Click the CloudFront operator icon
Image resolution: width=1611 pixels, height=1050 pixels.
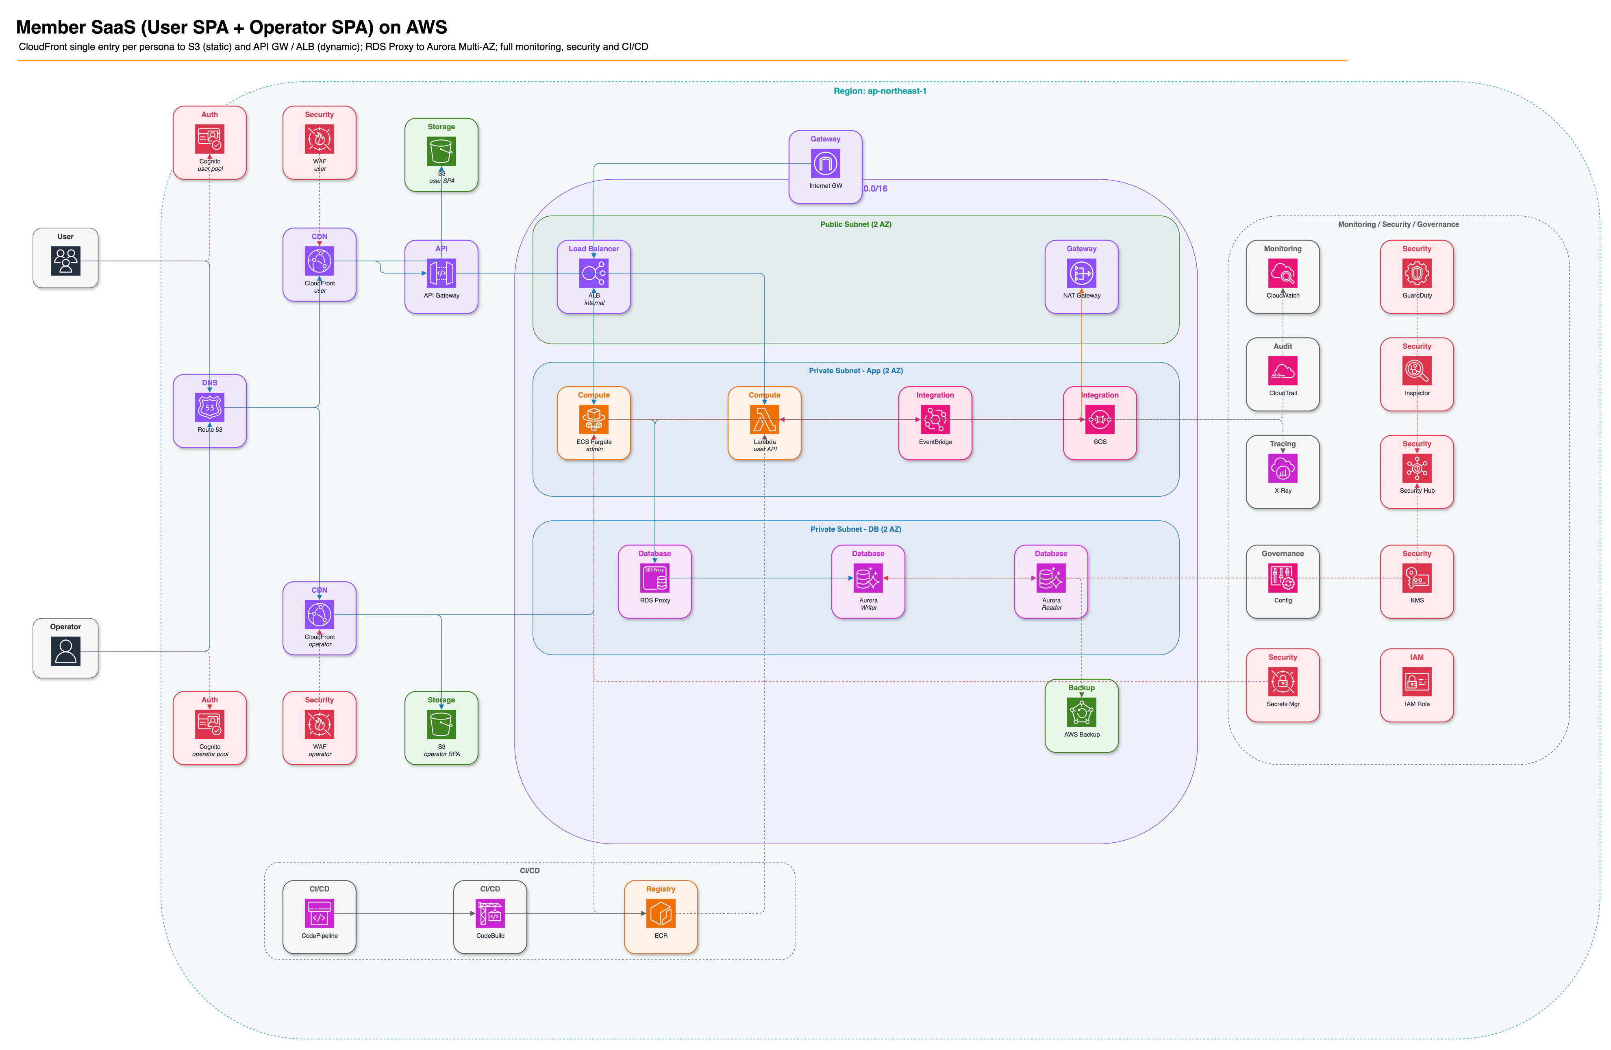pos(320,614)
